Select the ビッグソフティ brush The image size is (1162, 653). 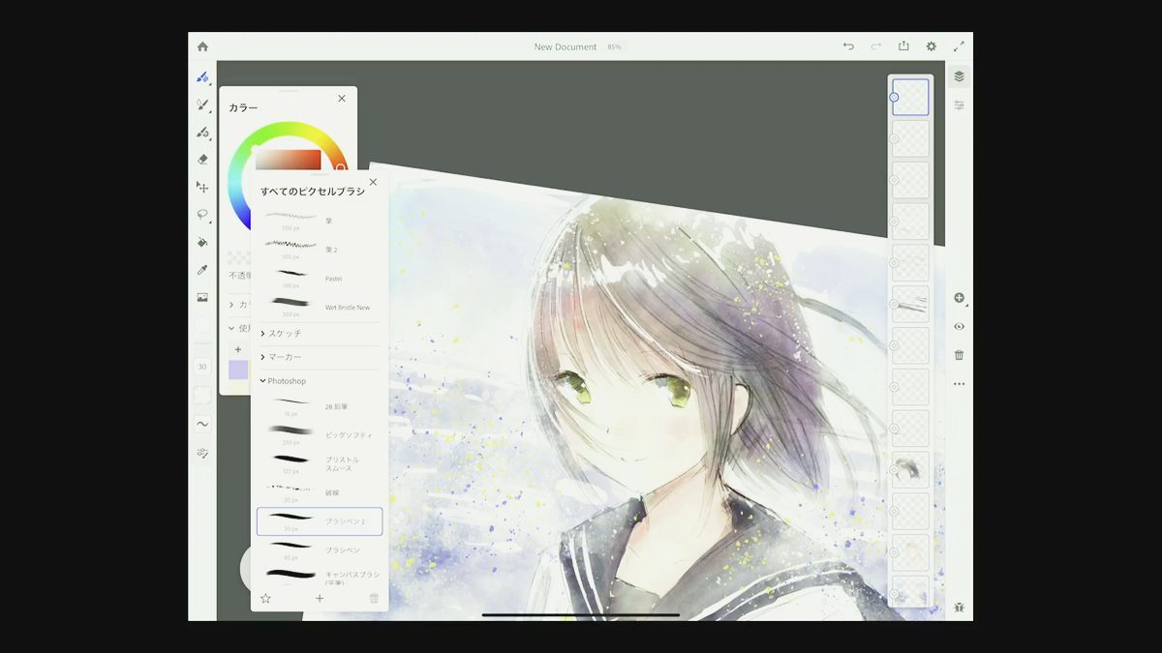320,434
